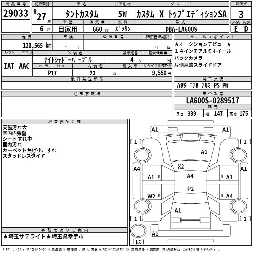Click the W2 mark on the diagram

[x=151, y=196]
